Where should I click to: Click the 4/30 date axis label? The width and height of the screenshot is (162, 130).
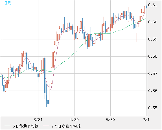(74, 120)
